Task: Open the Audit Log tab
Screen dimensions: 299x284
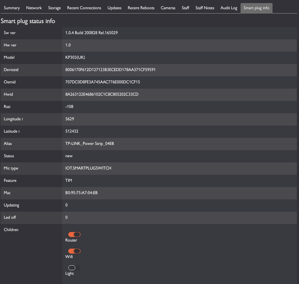Action: (x=229, y=8)
